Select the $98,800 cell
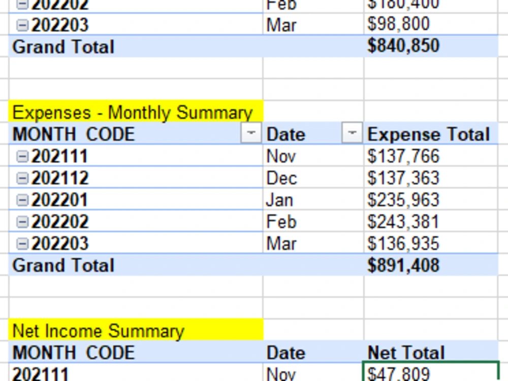The height and width of the screenshot is (381, 508). pyautogui.click(x=431, y=24)
